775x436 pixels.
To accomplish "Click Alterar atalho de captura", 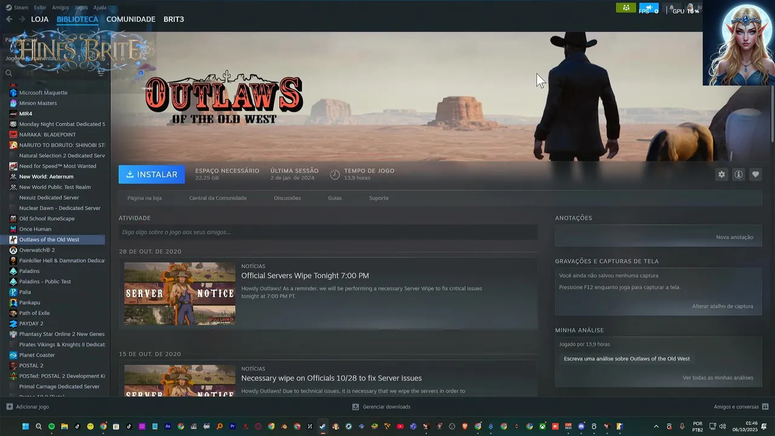I will (723, 306).
